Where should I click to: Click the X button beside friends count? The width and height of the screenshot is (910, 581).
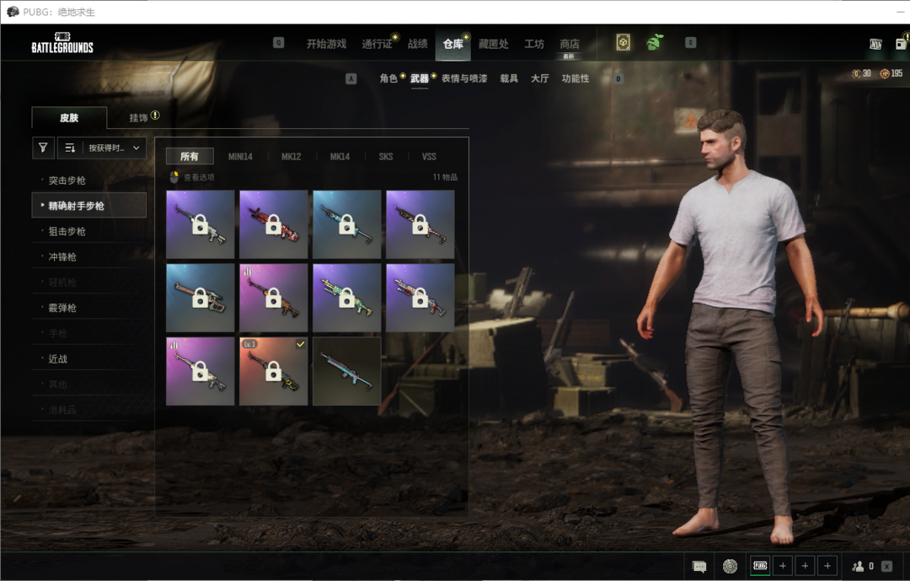(886, 566)
